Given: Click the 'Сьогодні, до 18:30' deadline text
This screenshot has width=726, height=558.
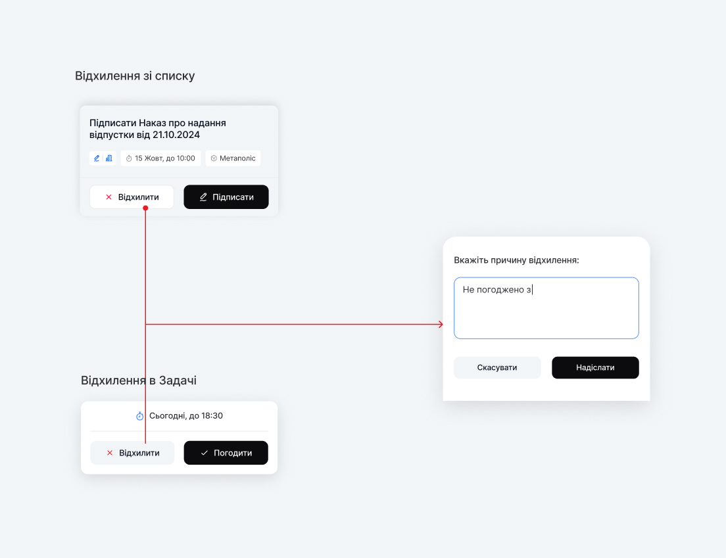Looking at the screenshot, I should coord(186,415).
